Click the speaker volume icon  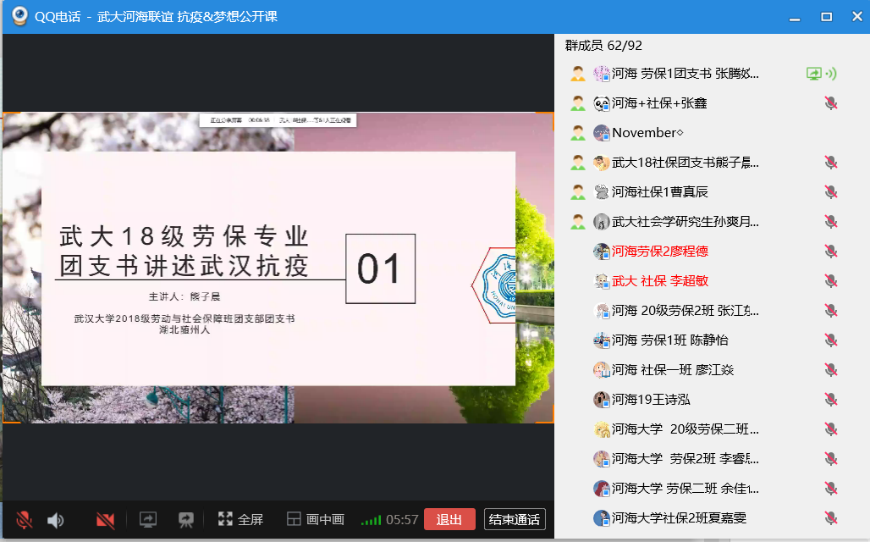pos(56,519)
